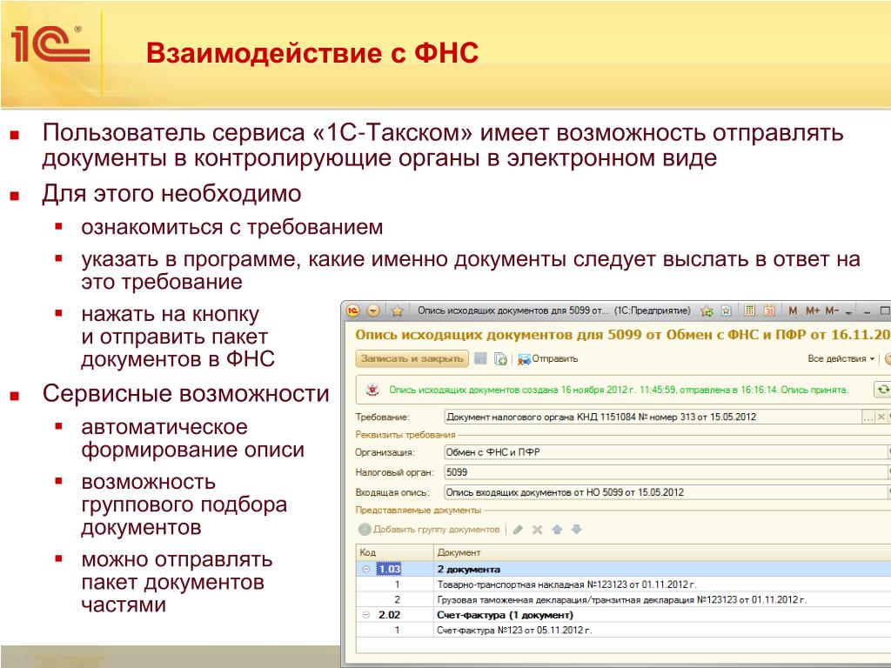Click the window title text Опись исходящих документов
Screen dimensions: 891x668
tap(554, 311)
